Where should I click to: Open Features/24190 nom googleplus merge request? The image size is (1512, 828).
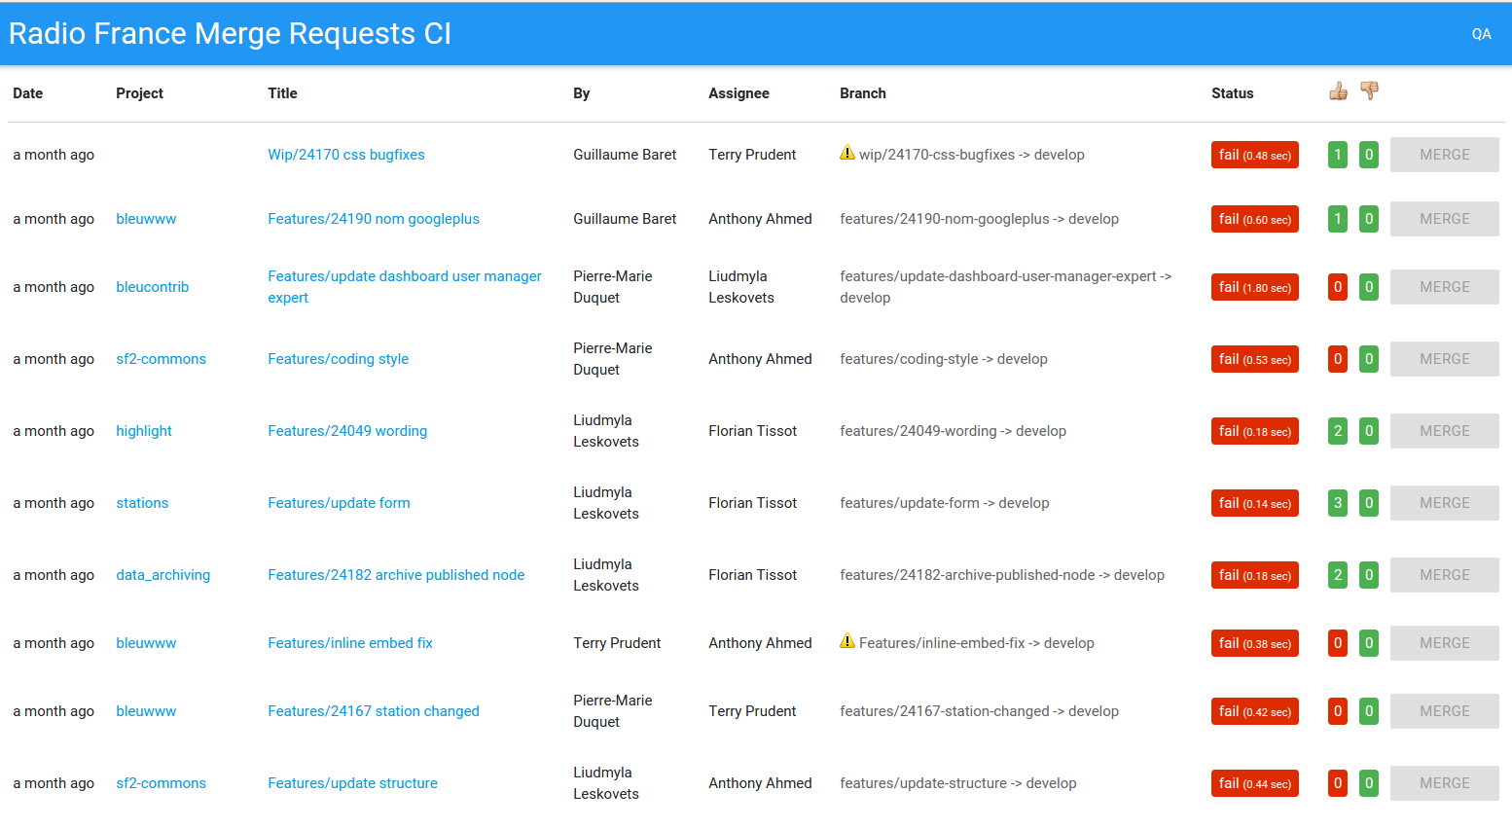click(374, 219)
